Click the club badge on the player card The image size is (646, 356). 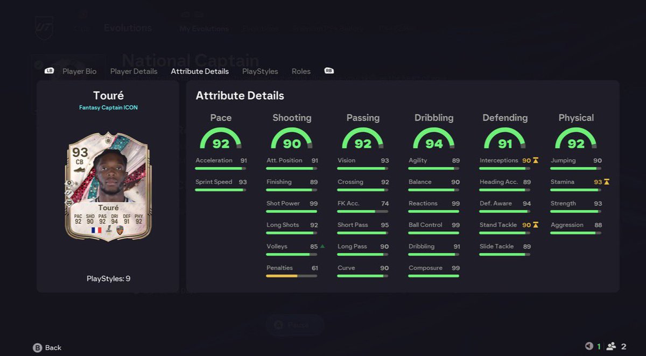pos(120,230)
